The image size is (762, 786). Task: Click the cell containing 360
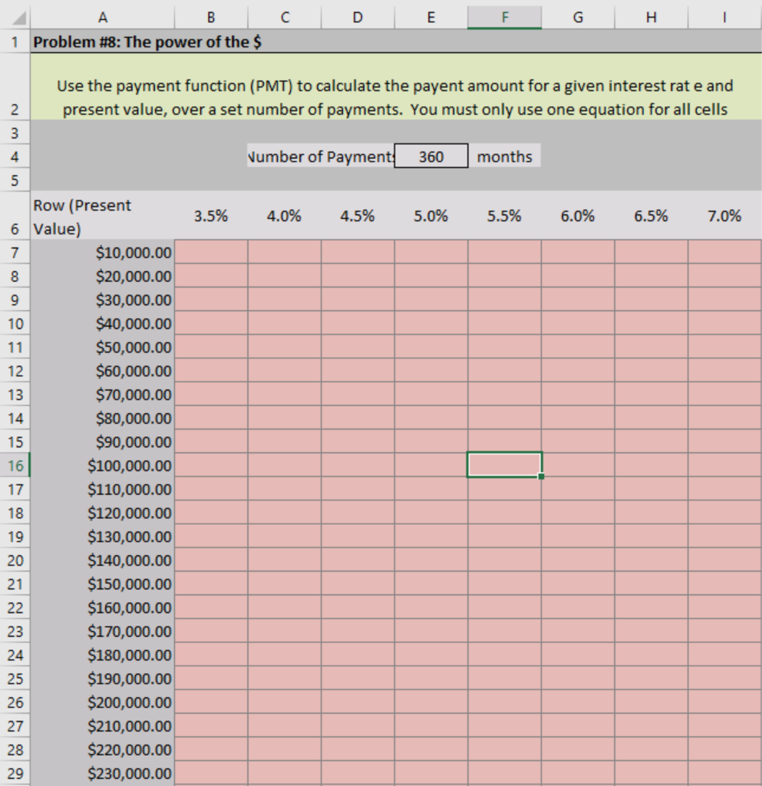[x=430, y=156]
